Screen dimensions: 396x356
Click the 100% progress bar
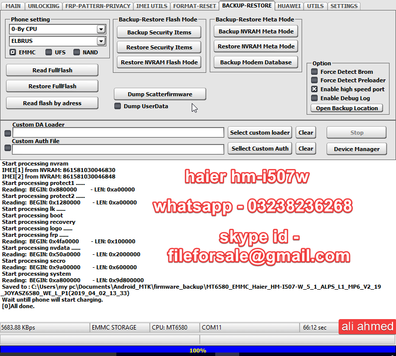(198, 350)
